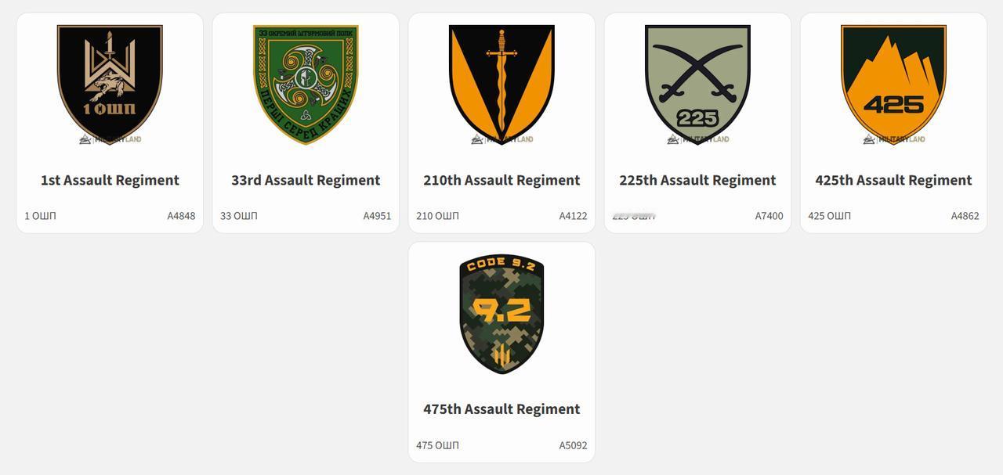1003x475 pixels.
Task: Visit the 425th Assault Regiment title link
Action: coord(893,180)
